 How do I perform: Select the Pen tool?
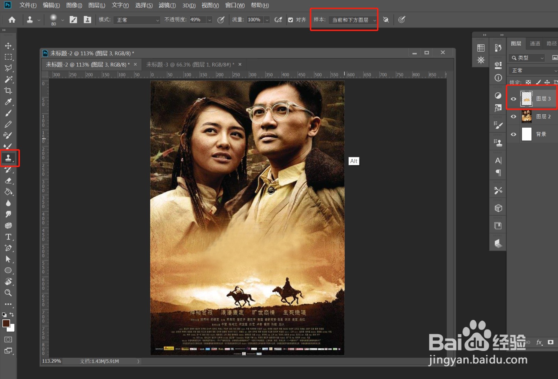8,248
